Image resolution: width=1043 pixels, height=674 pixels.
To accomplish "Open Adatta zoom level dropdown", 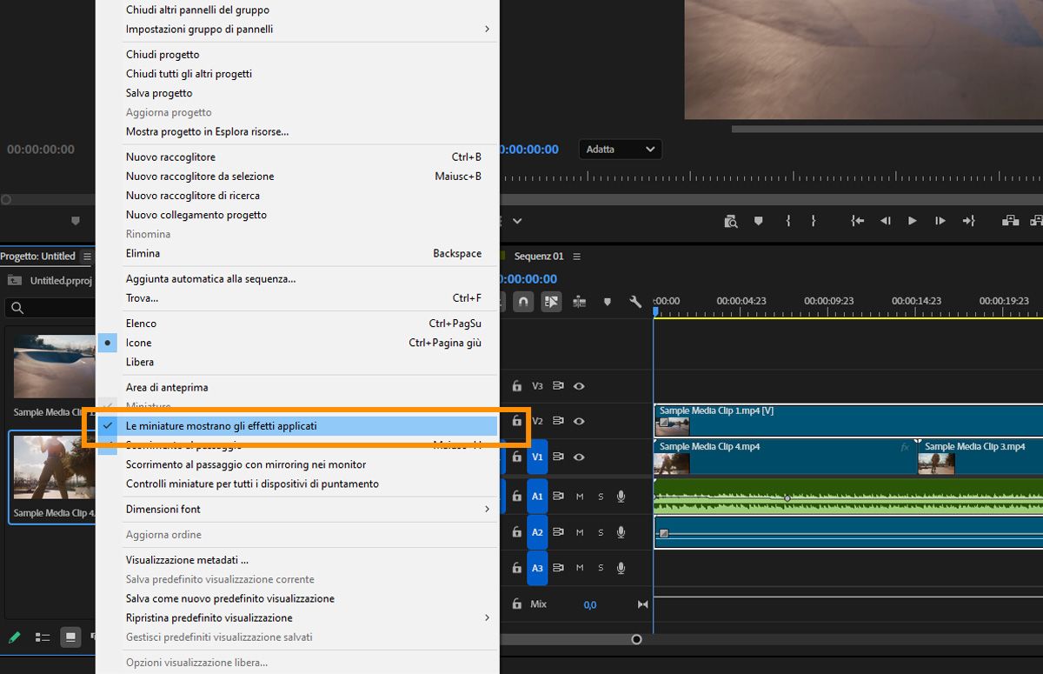I will click(x=621, y=150).
